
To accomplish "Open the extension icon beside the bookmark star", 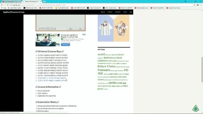I will click(x=198, y=5).
